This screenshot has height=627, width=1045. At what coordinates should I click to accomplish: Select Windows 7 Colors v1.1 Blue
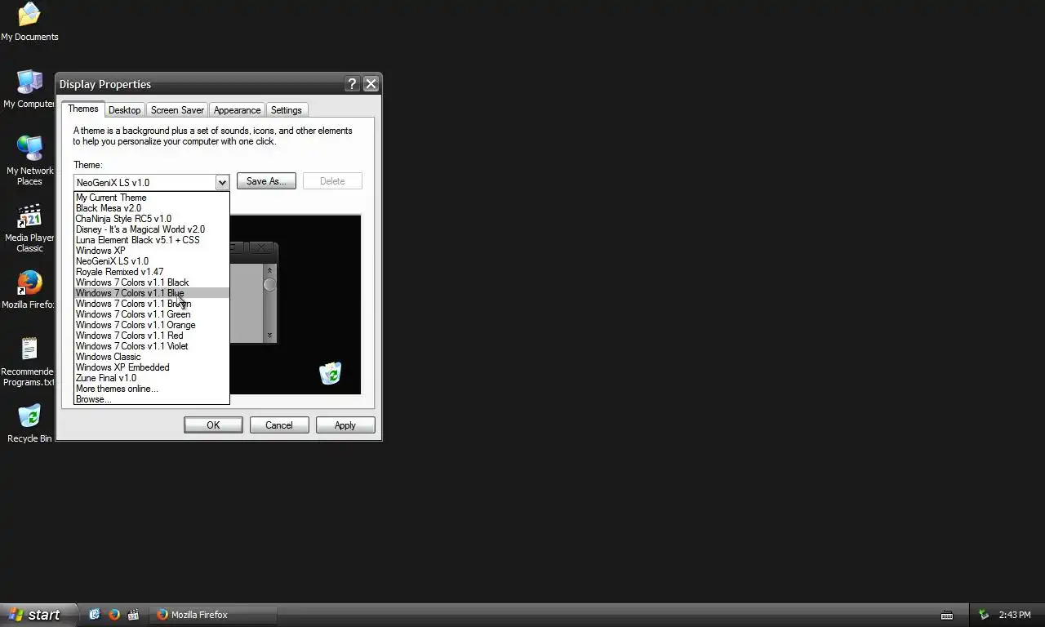click(152, 293)
